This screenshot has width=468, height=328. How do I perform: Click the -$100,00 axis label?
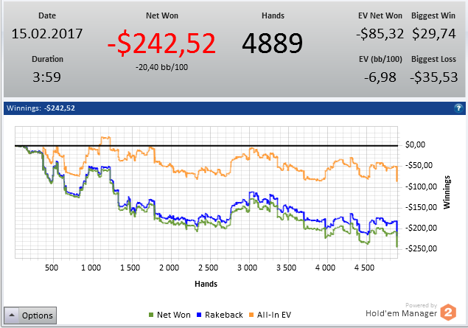421,186
